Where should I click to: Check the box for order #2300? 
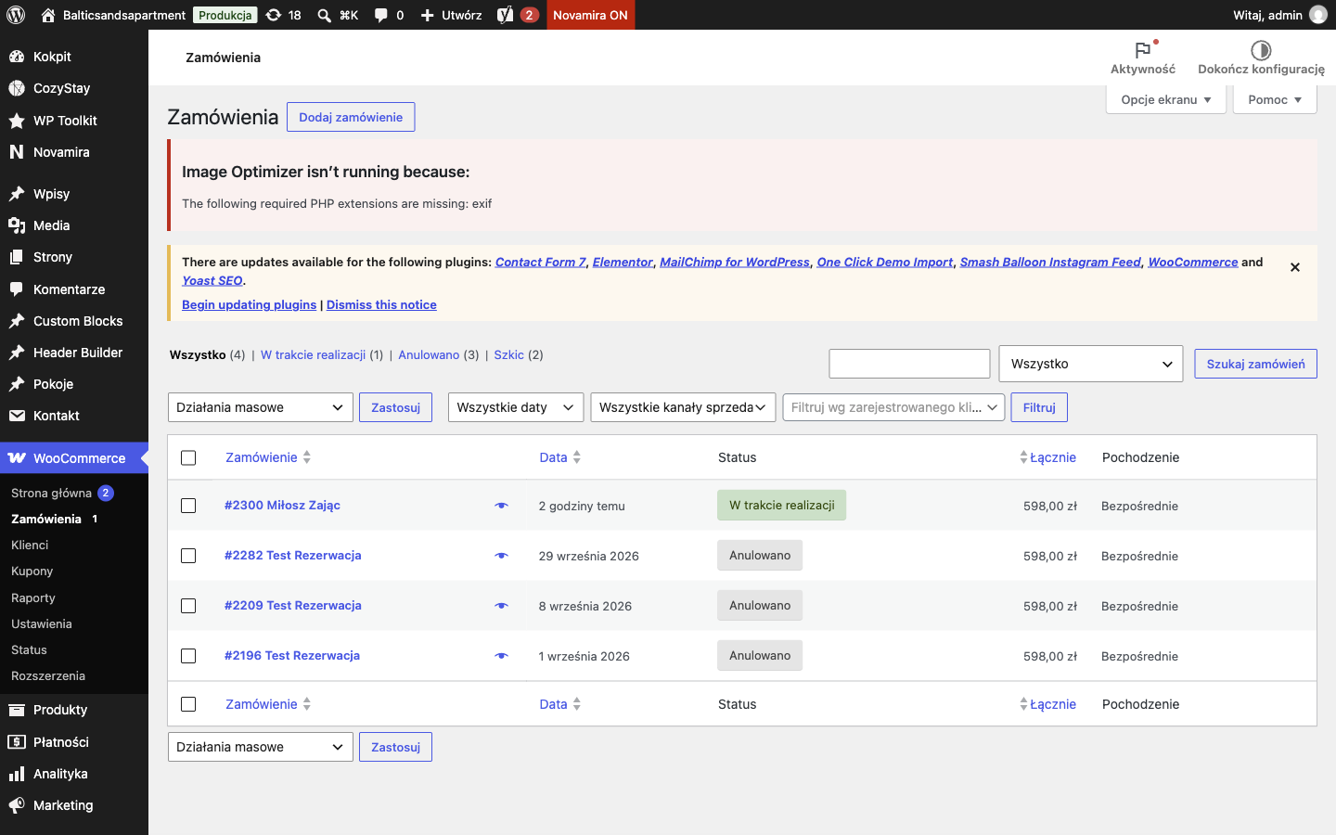[x=188, y=506]
